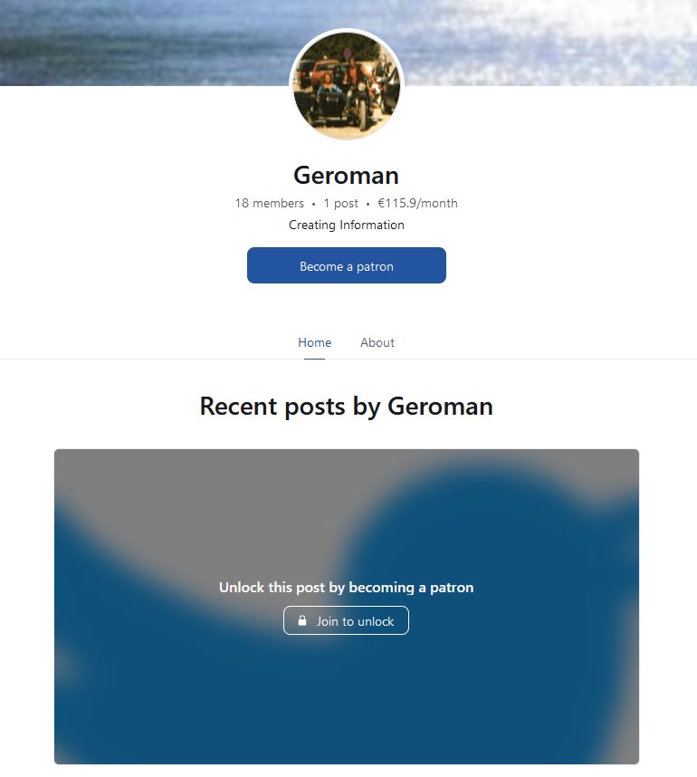
Task: Click the Geroman creator name heading
Action: [347, 175]
